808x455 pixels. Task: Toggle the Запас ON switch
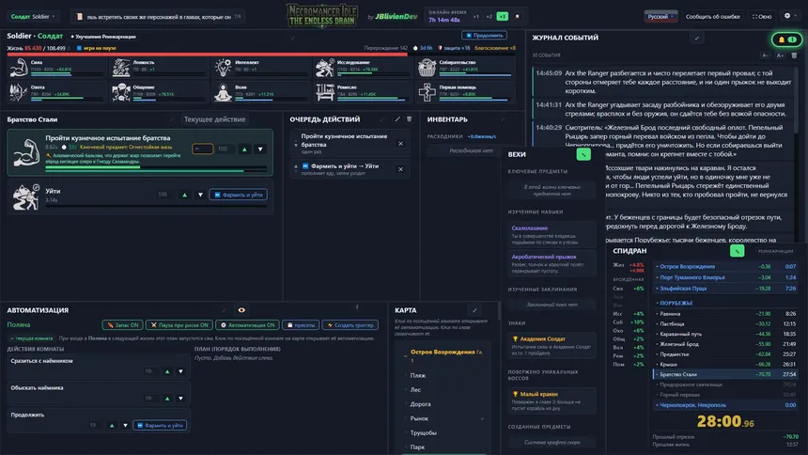tap(123, 325)
